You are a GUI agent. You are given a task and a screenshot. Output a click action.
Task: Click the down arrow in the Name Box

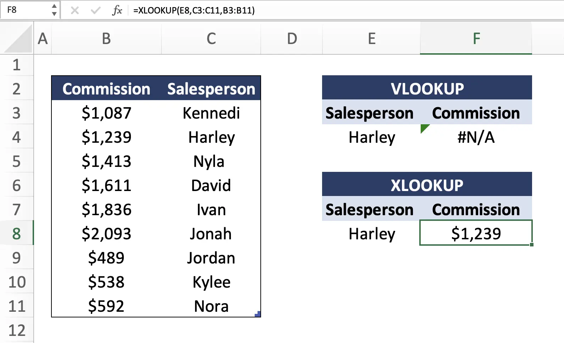(x=54, y=13)
